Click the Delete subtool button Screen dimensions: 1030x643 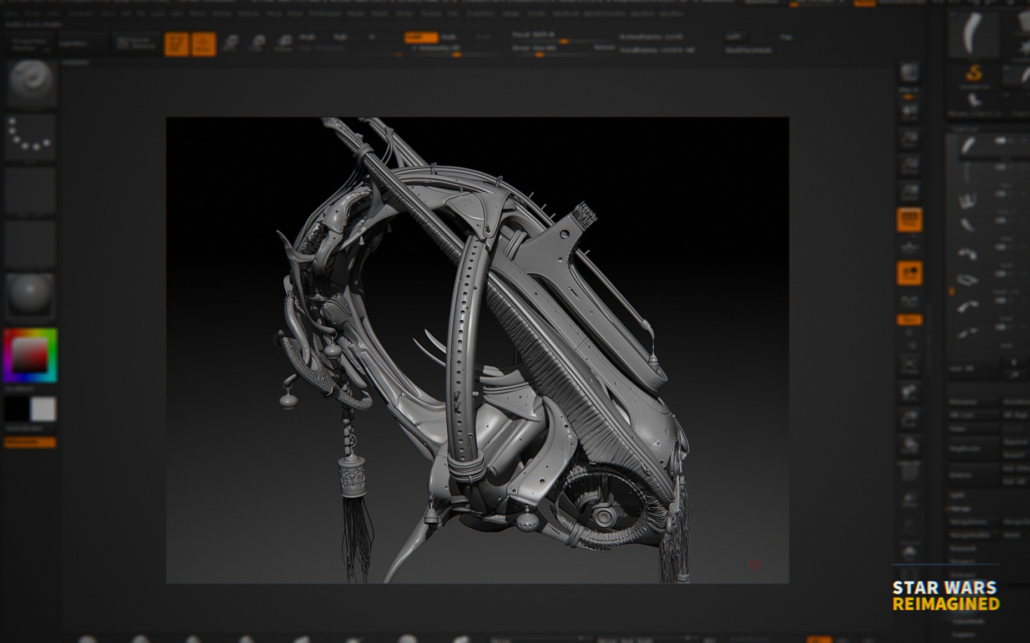tap(974, 475)
